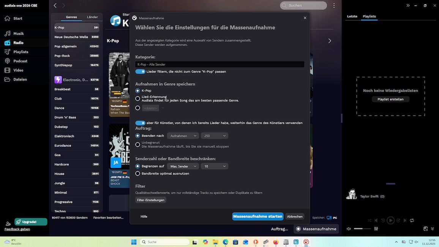Select Begrenzen auf radio option
This screenshot has height=247, width=439.
click(x=137, y=166)
